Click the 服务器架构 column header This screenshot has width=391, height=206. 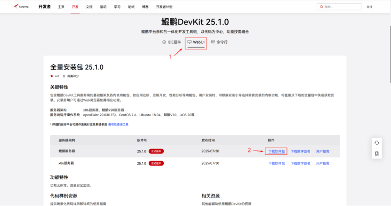(67, 140)
